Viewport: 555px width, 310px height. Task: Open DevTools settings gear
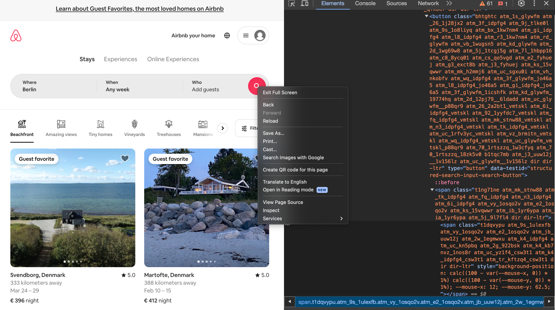click(x=521, y=3)
